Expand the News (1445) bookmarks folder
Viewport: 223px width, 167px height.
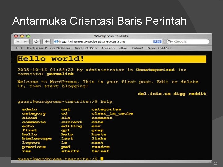tap(160, 48)
